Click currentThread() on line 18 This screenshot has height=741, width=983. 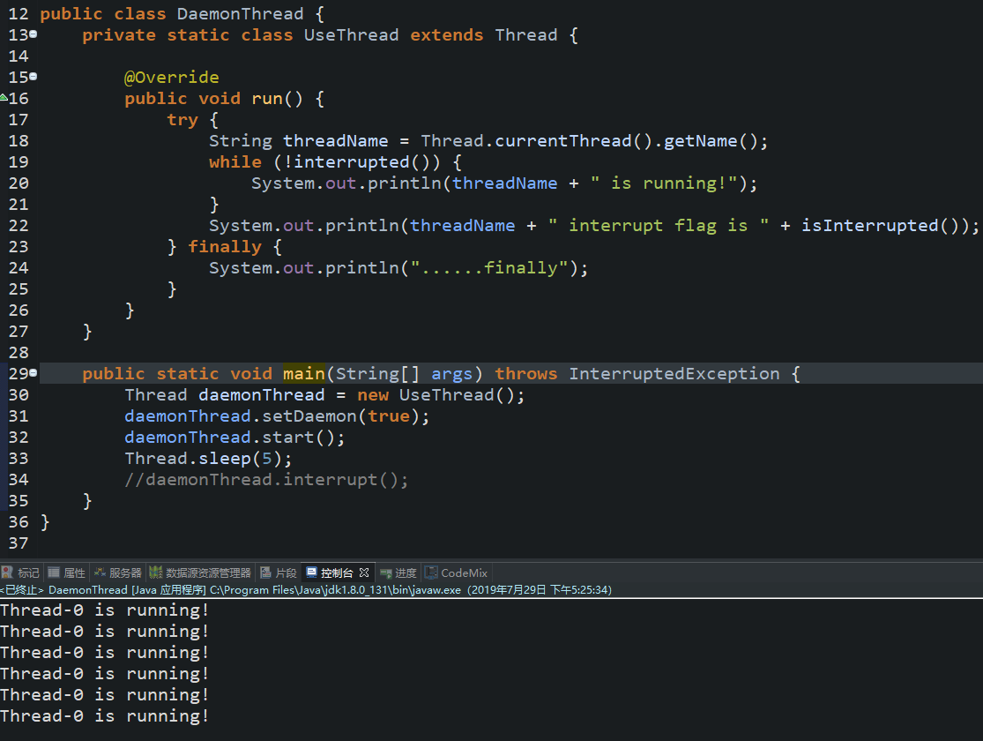click(x=573, y=141)
